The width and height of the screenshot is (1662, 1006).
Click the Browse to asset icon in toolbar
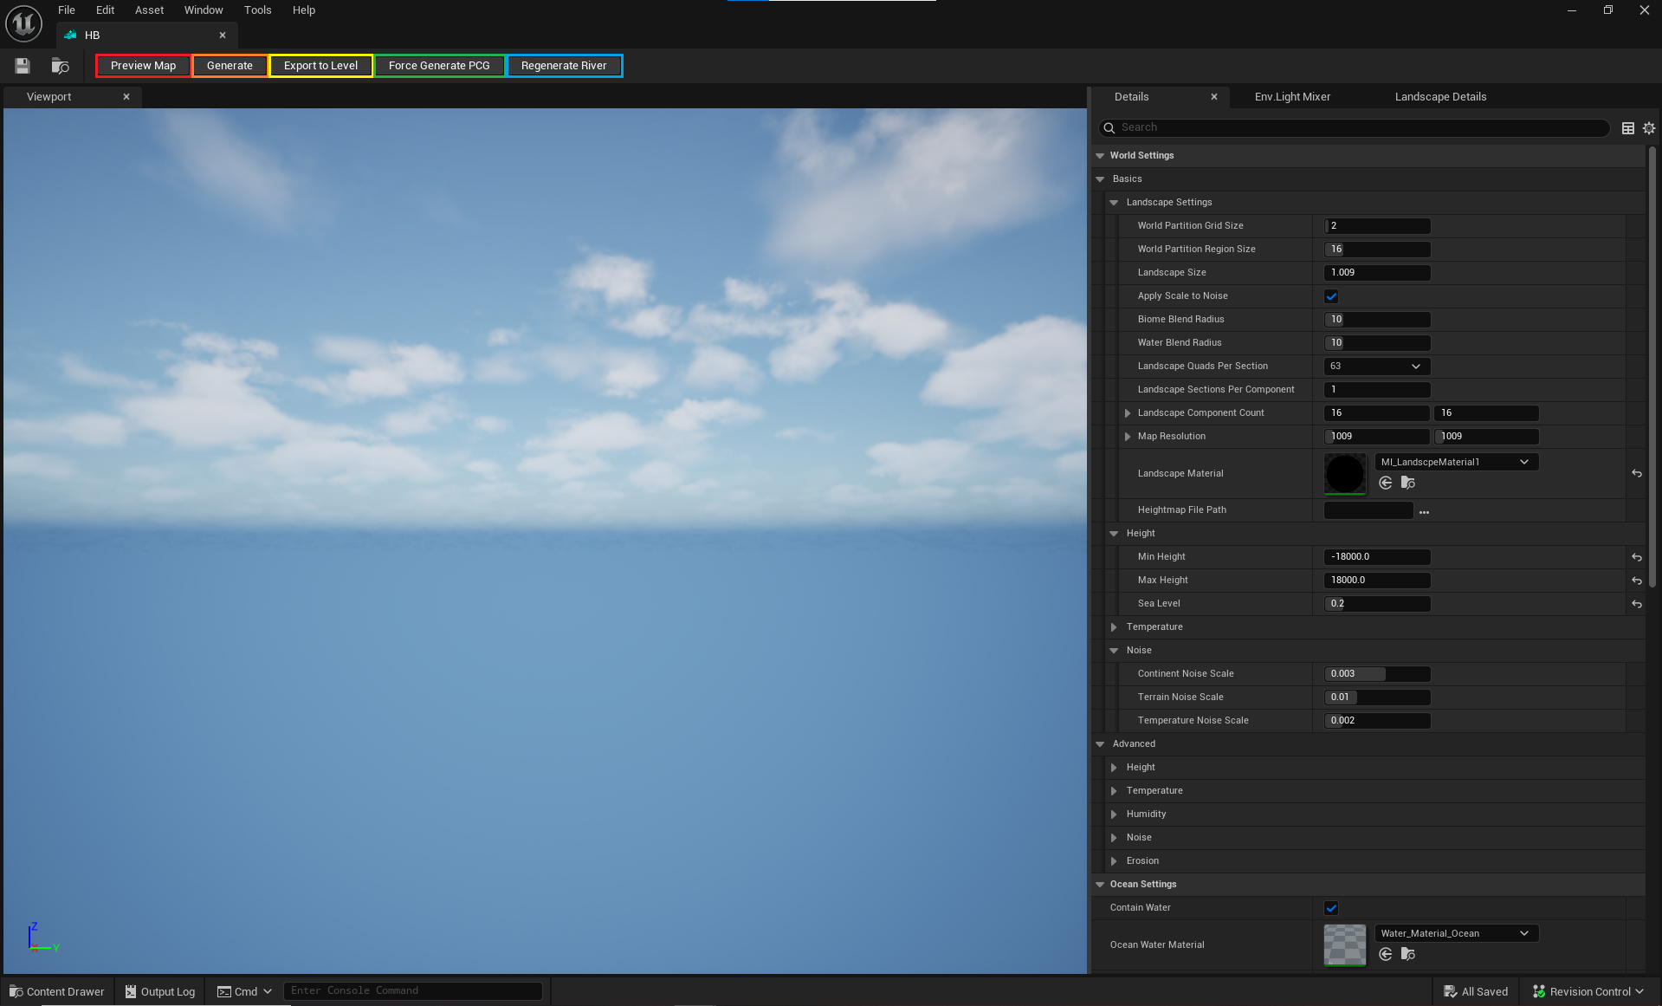click(x=60, y=66)
